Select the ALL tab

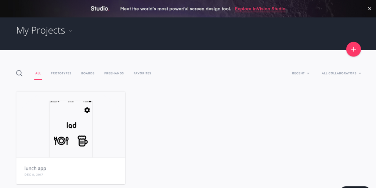(38, 73)
